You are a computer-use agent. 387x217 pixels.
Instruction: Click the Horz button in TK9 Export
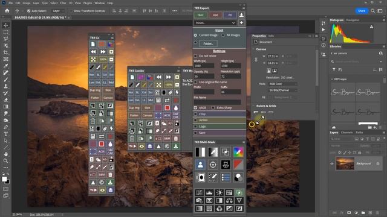tap(200, 15)
